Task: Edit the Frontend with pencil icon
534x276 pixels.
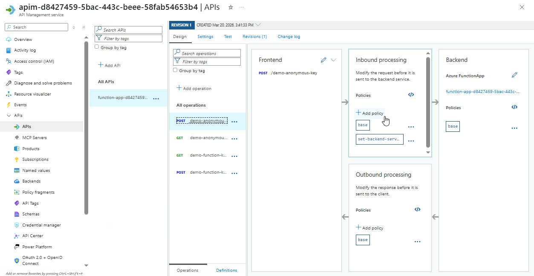Action: tap(323, 60)
